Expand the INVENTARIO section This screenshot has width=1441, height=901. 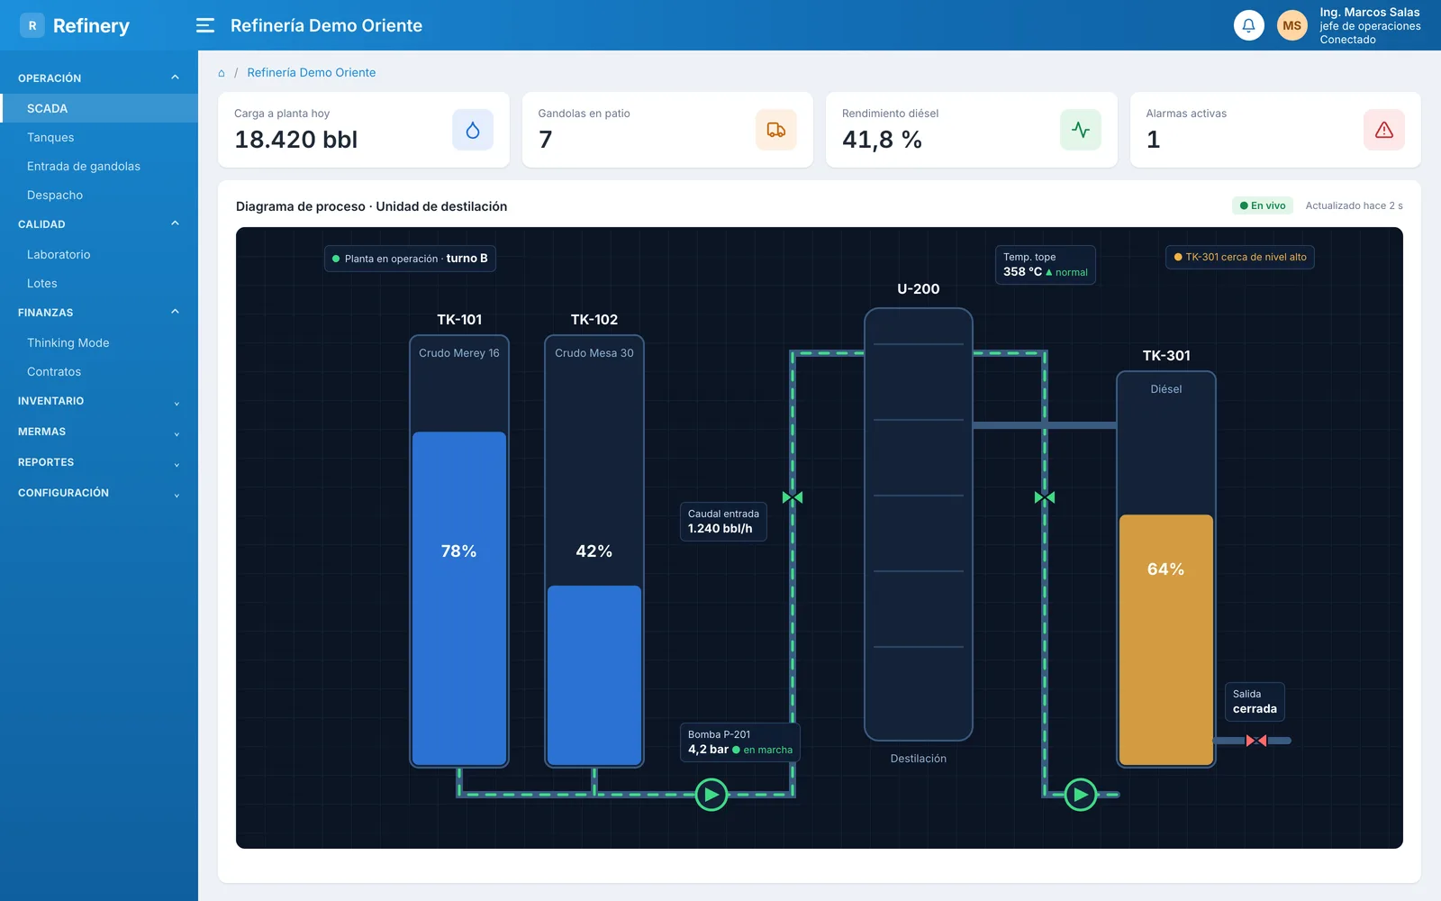click(99, 401)
